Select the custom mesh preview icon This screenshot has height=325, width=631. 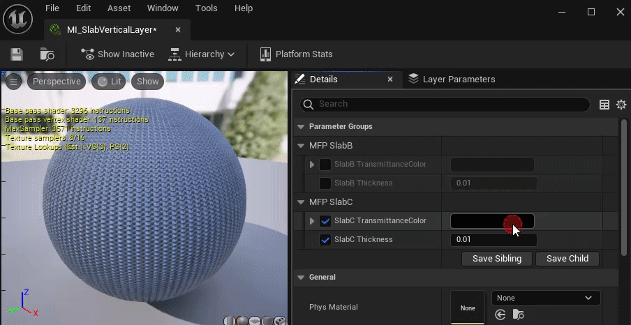(281, 321)
